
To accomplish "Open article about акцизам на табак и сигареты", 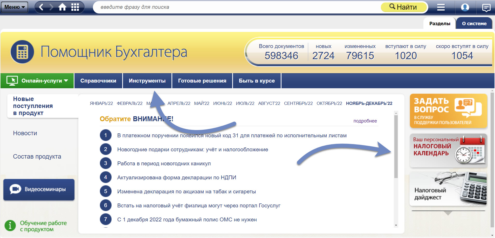I will coord(187,192).
